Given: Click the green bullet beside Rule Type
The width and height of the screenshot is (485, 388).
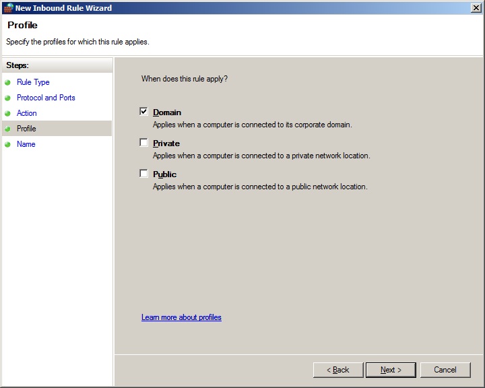Looking at the screenshot, I should click(8, 83).
